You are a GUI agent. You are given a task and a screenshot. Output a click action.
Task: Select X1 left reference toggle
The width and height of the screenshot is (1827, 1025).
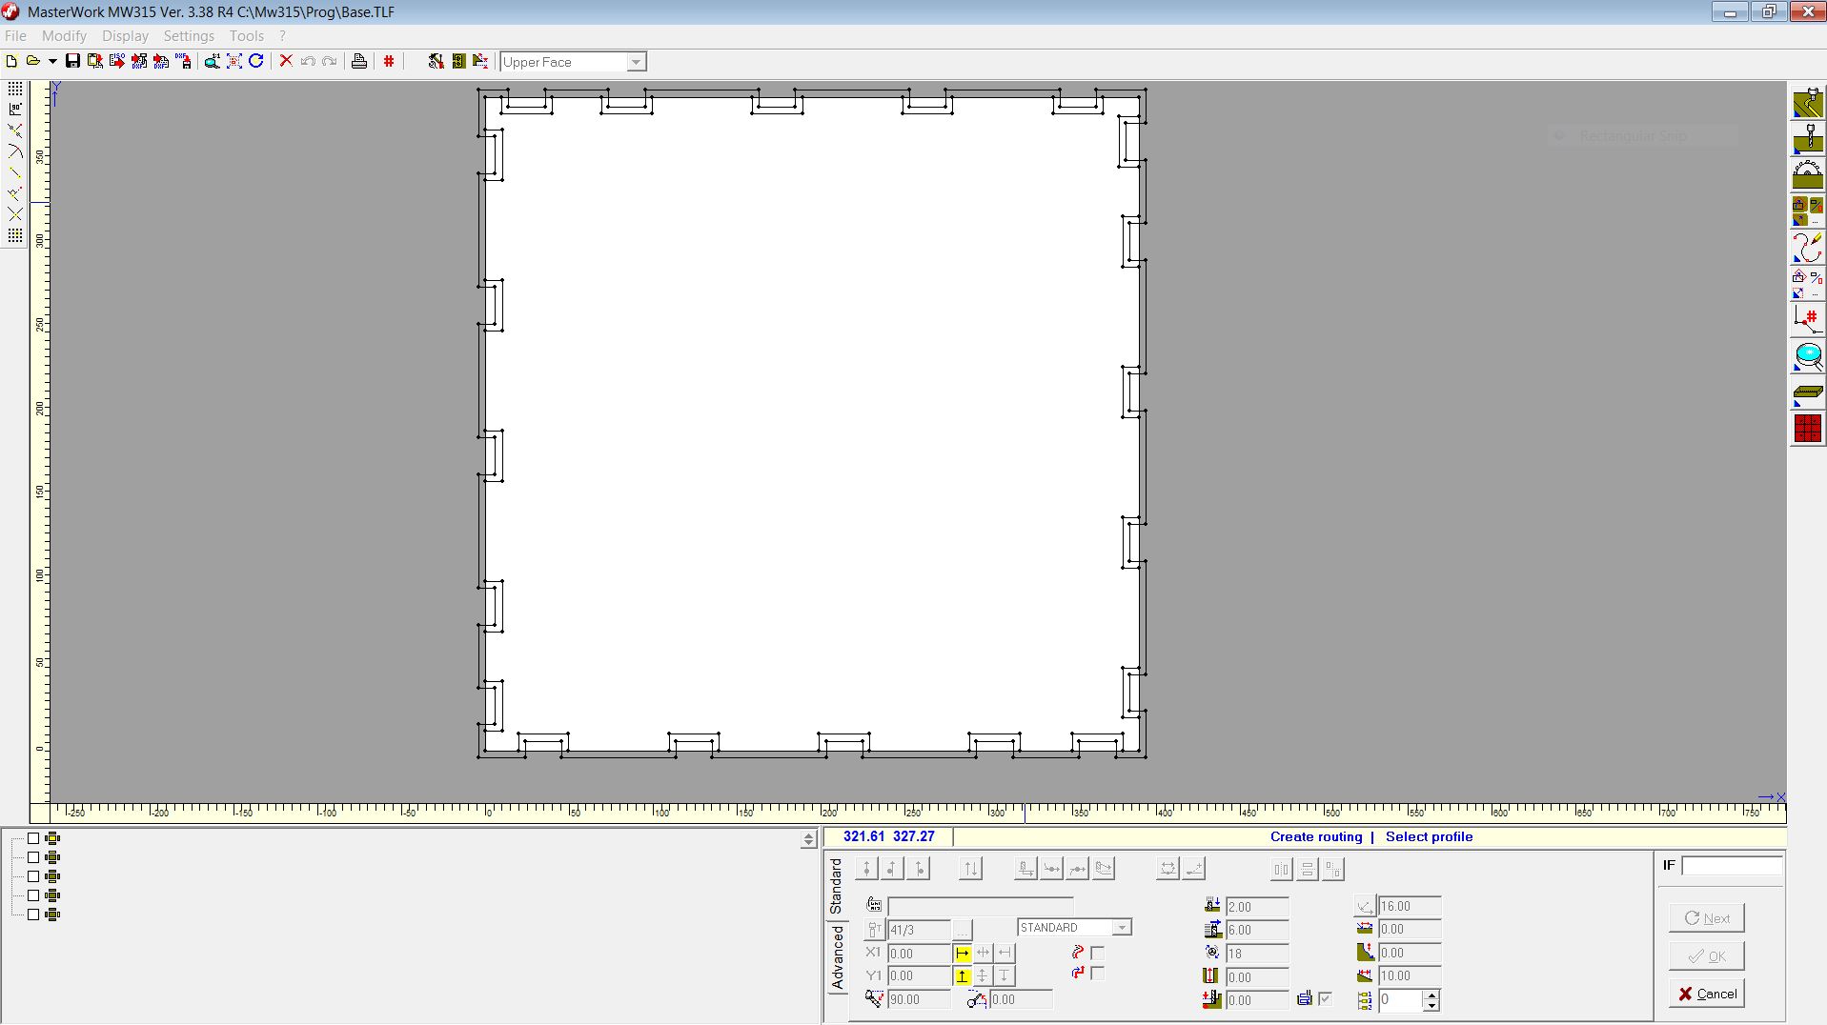pos(962,953)
